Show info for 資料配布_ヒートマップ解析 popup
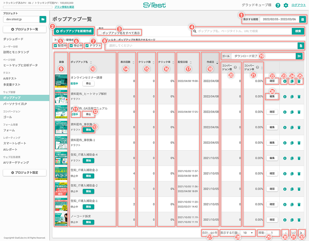This screenshot has width=309, height=241. click(x=285, y=97)
